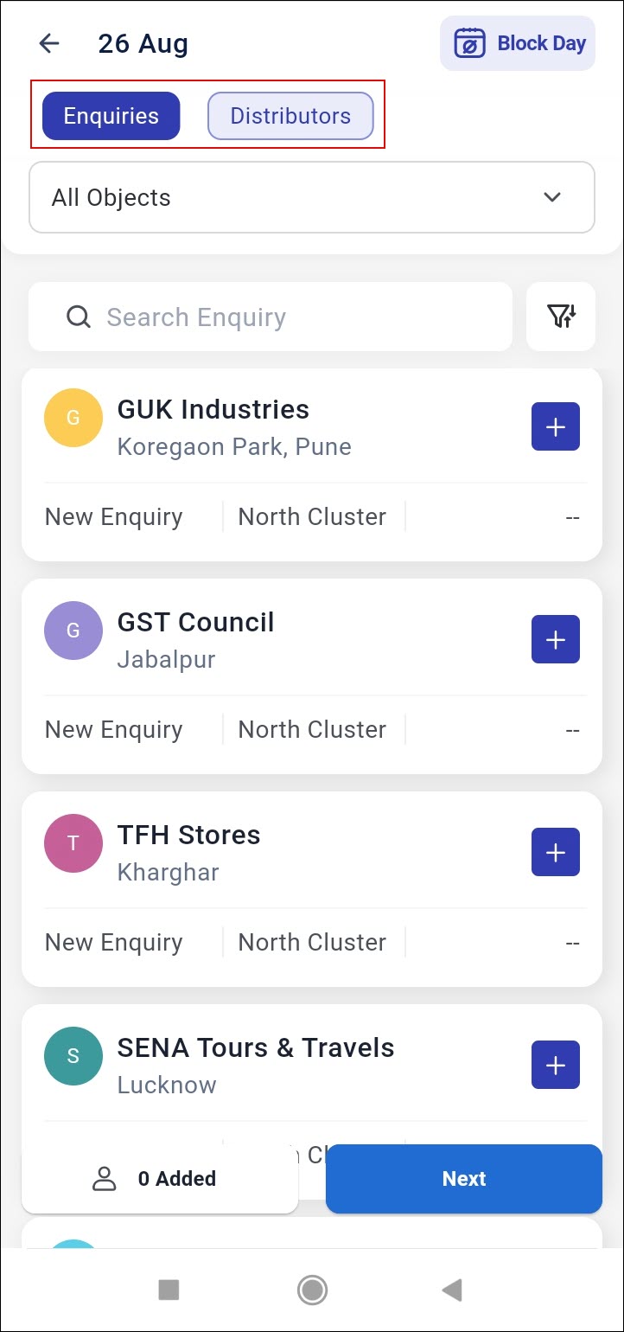Viewport: 624px width, 1332px height.
Task: Tap the Android back triangle
Action: click(x=452, y=1290)
